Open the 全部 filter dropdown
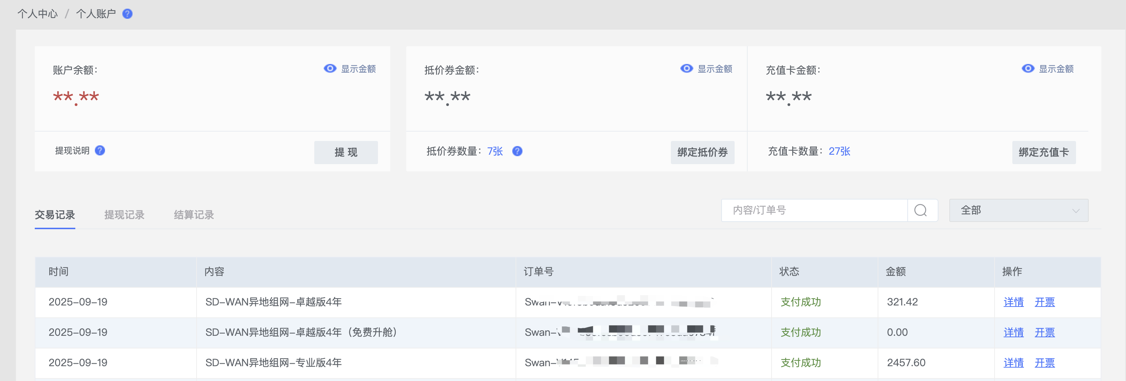 tap(1018, 210)
